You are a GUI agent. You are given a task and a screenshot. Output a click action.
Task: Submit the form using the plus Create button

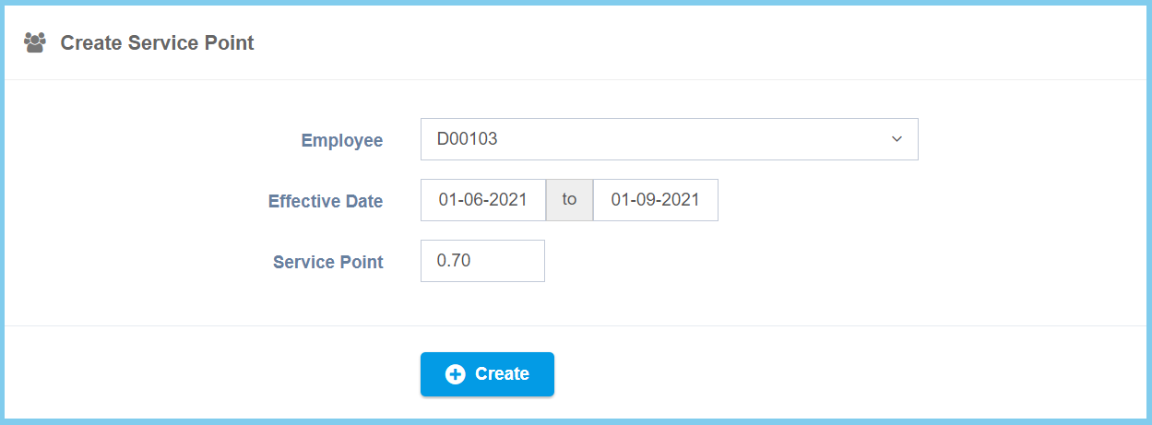pos(487,374)
